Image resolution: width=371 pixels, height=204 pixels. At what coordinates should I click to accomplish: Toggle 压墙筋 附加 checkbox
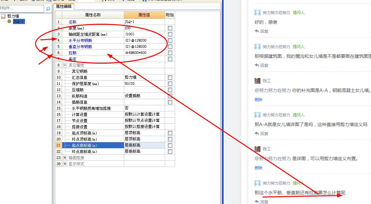click(x=170, y=90)
